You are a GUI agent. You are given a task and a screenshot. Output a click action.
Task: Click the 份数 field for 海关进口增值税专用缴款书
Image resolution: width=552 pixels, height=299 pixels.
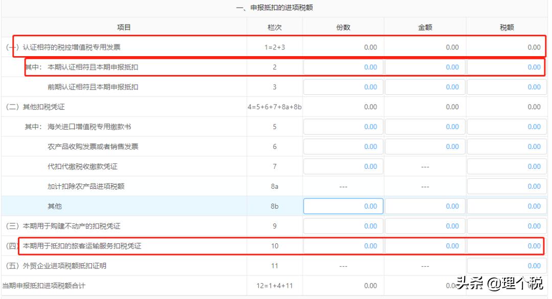click(343, 127)
